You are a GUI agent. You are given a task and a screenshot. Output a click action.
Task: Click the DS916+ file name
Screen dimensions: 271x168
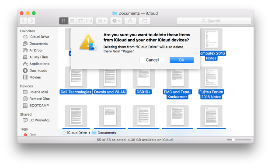pyautogui.click(x=144, y=92)
